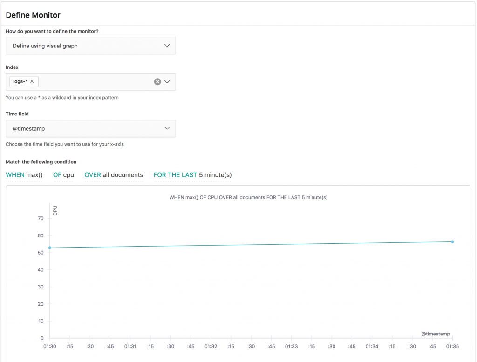
Task: Click the chevron on the monitor definition selector
Action: click(x=167, y=46)
